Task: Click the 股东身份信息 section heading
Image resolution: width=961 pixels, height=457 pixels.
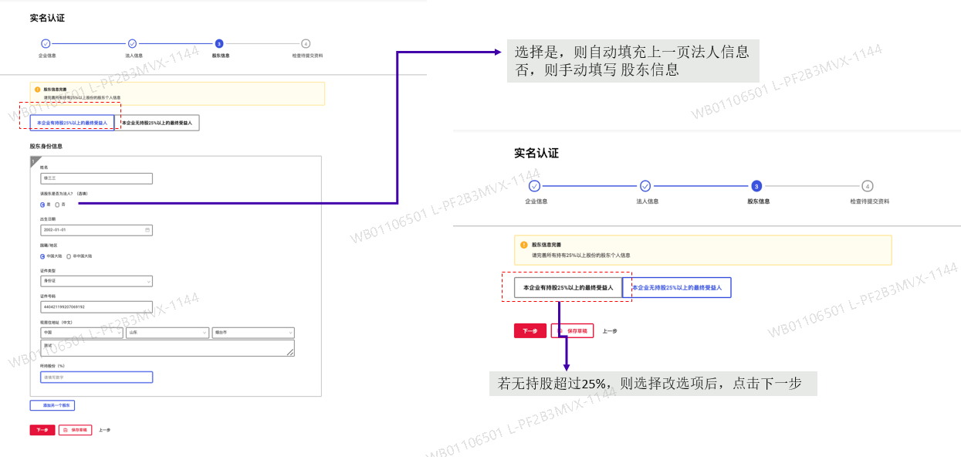Action: tap(46, 146)
